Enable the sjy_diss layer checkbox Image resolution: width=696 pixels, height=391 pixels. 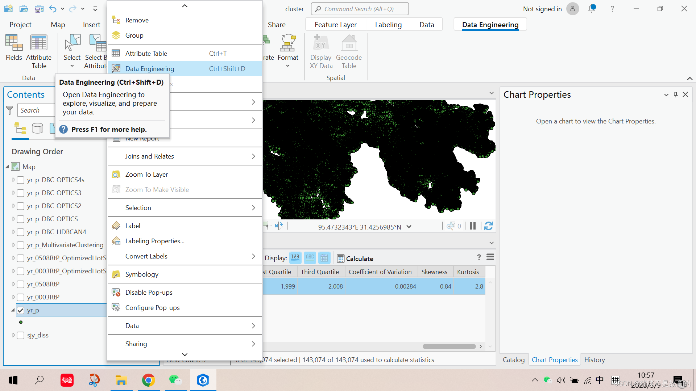pyautogui.click(x=21, y=335)
